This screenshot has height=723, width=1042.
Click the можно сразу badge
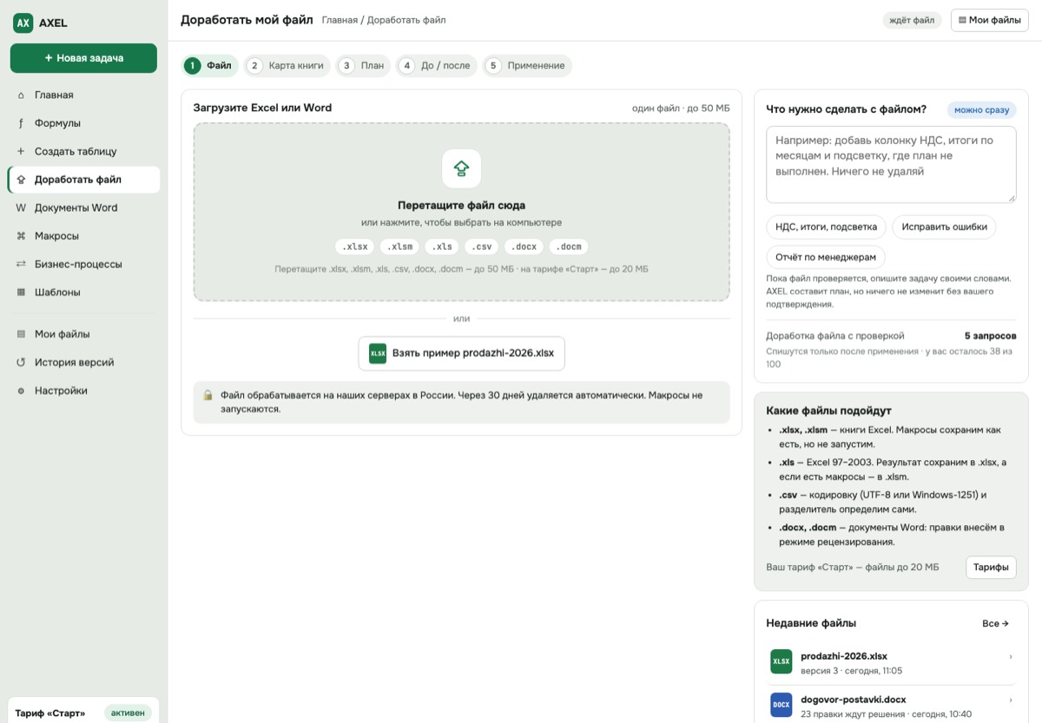(x=981, y=109)
